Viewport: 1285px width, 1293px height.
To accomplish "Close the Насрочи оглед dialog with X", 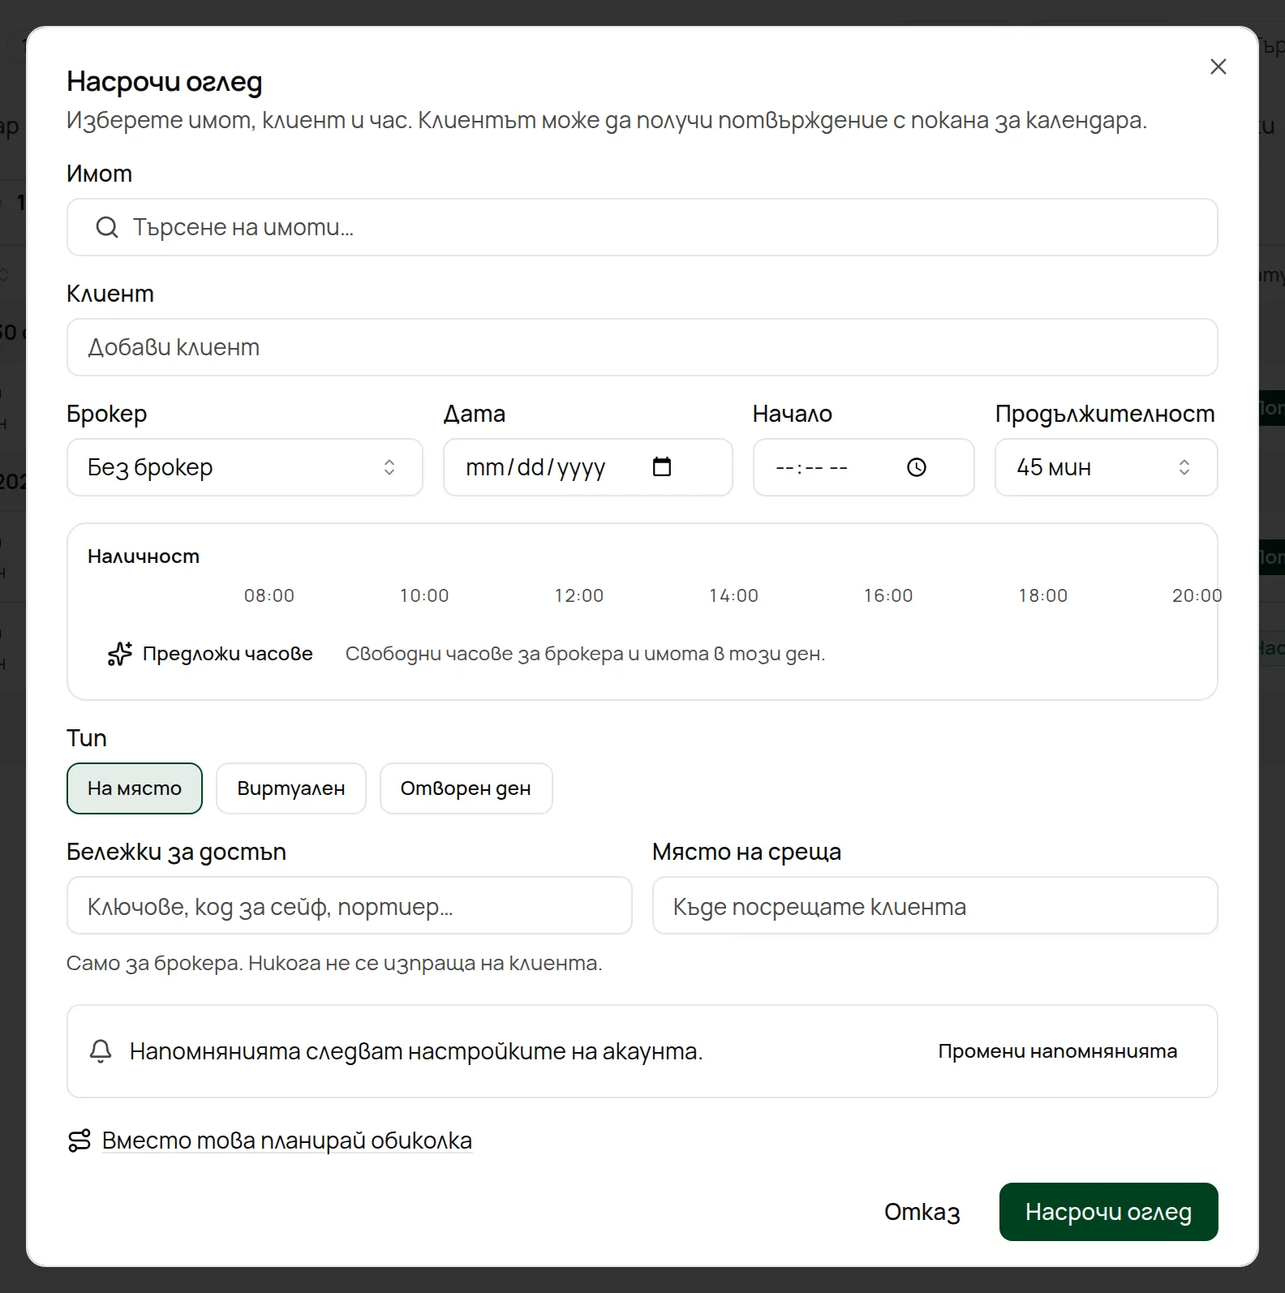I will (1218, 67).
